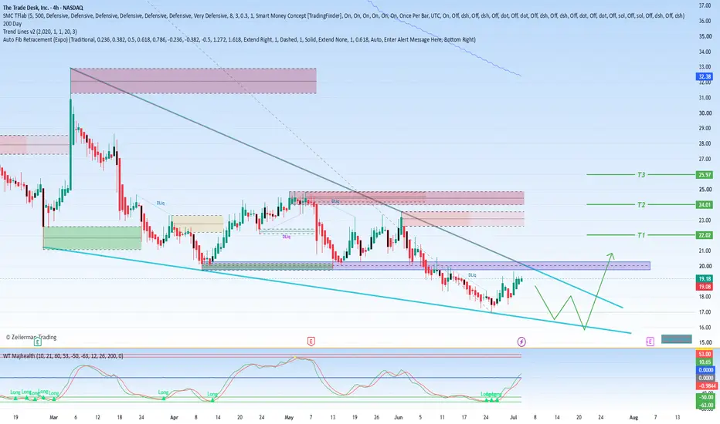Click the T3 target label
The width and height of the screenshot is (720, 424).
(x=641, y=175)
